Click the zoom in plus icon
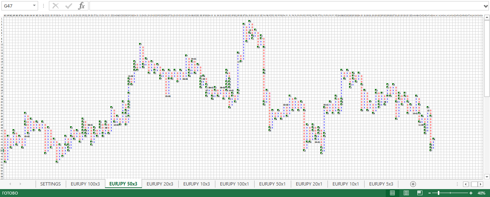The width and height of the screenshot is (490, 197). tap(471, 193)
